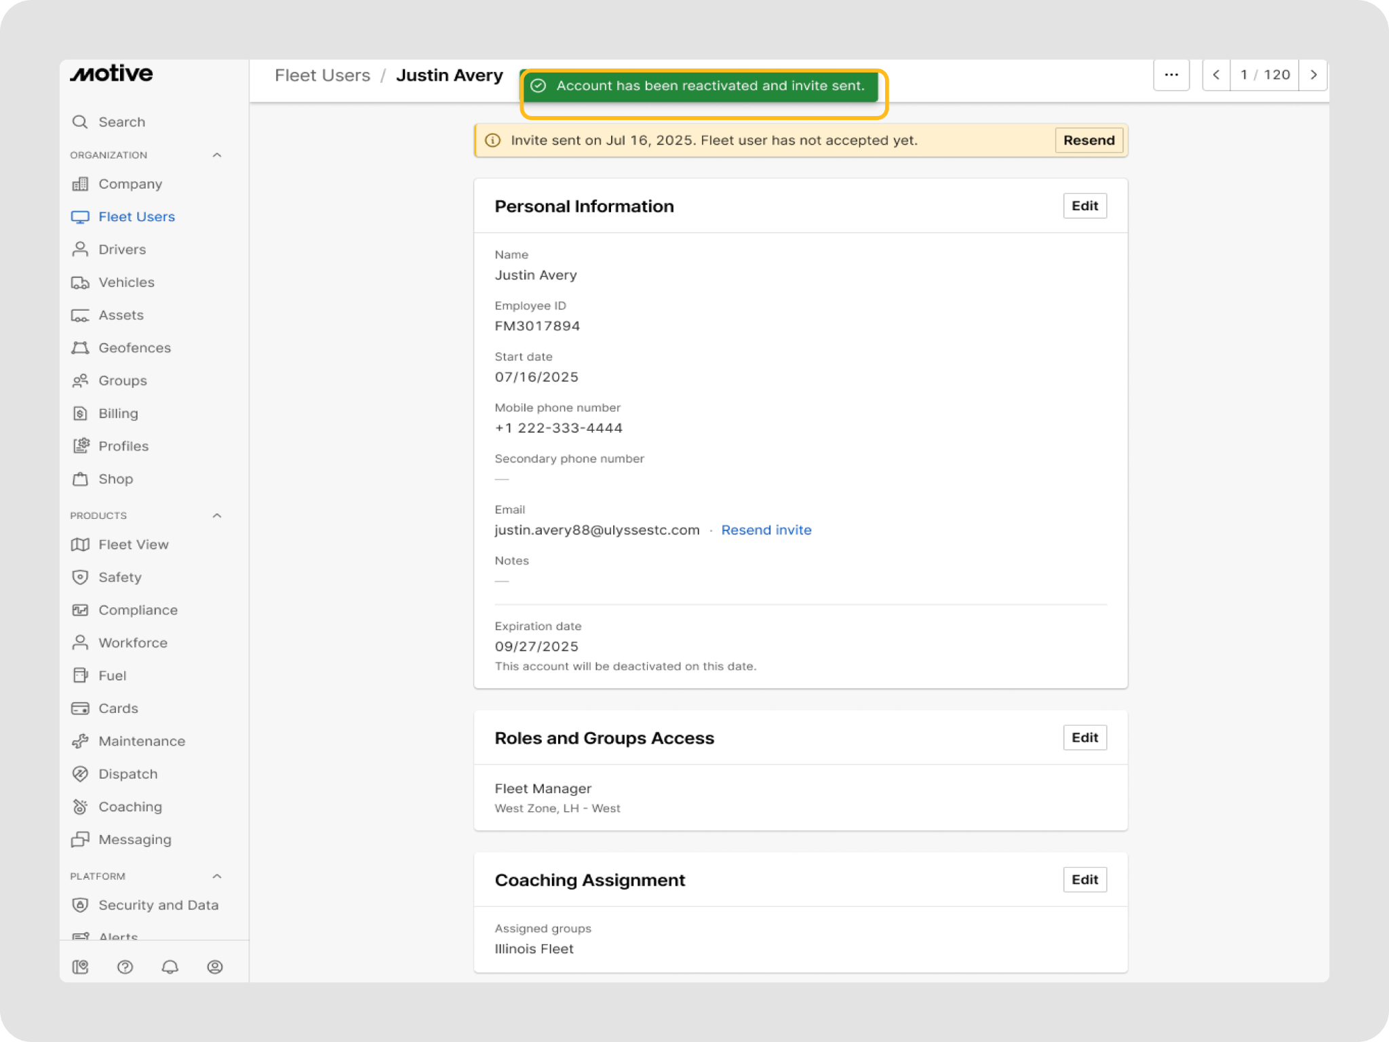Open the user account profile icon
This screenshot has width=1389, height=1042.
click(215, 967)
